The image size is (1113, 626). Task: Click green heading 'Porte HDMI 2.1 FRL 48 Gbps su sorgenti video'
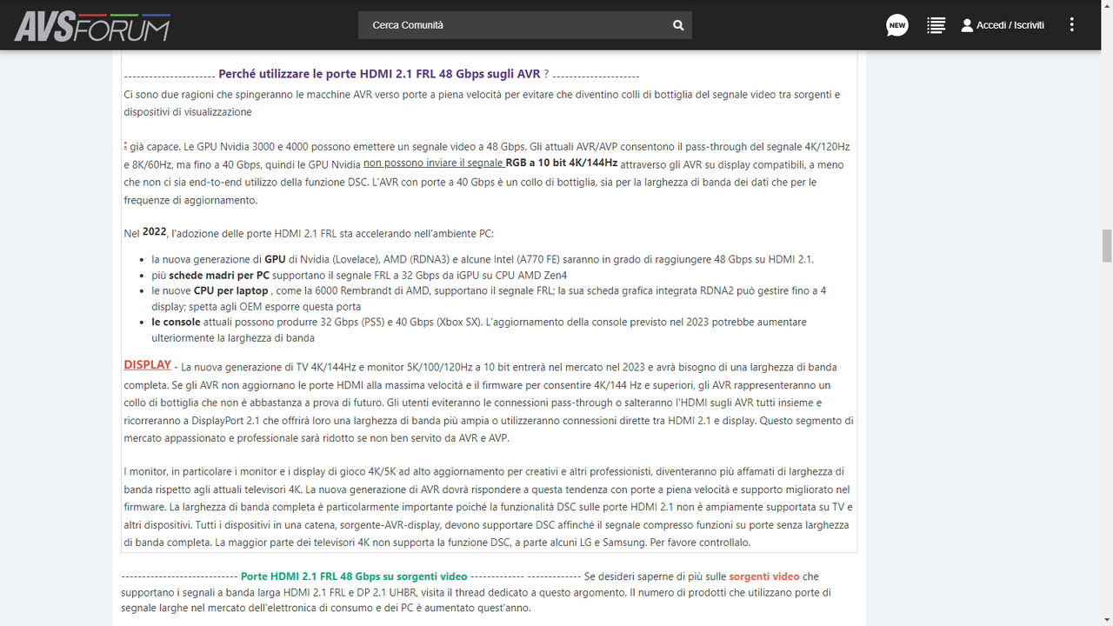coord(354,576)
